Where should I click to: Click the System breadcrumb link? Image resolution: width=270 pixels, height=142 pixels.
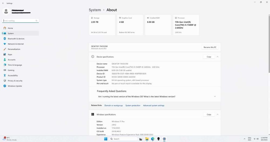95,10
